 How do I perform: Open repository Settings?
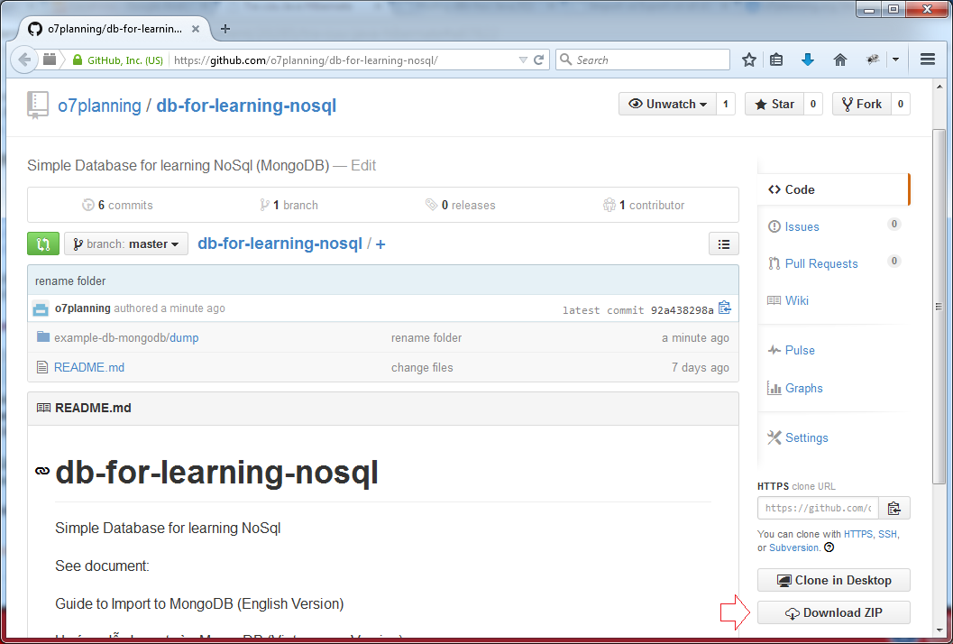(806, 437)
